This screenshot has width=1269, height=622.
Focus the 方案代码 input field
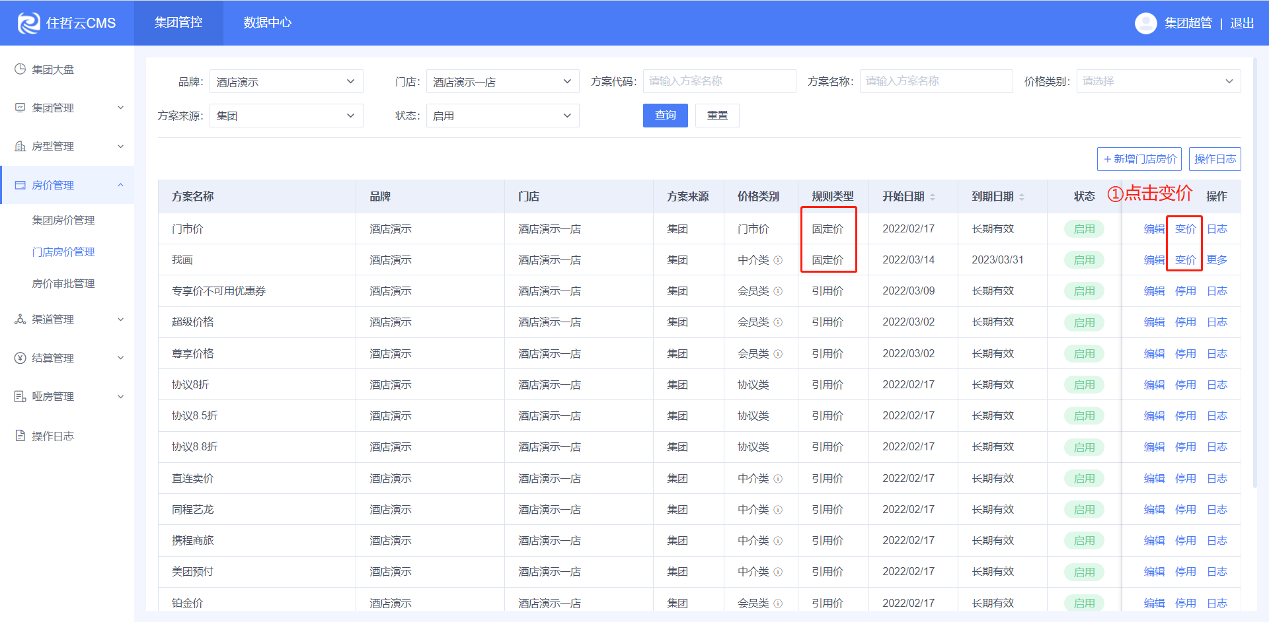tap(719, 81)
